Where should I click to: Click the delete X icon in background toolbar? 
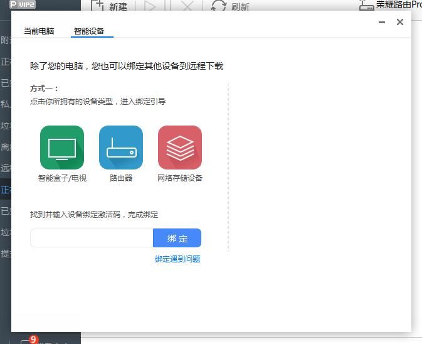tap(187, 6)
